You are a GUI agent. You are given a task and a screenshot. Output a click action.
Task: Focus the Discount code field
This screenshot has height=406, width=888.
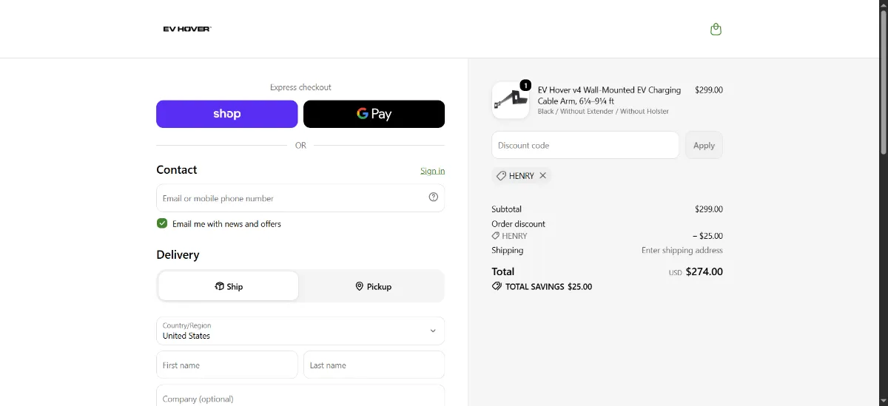[x=585, y=145]
